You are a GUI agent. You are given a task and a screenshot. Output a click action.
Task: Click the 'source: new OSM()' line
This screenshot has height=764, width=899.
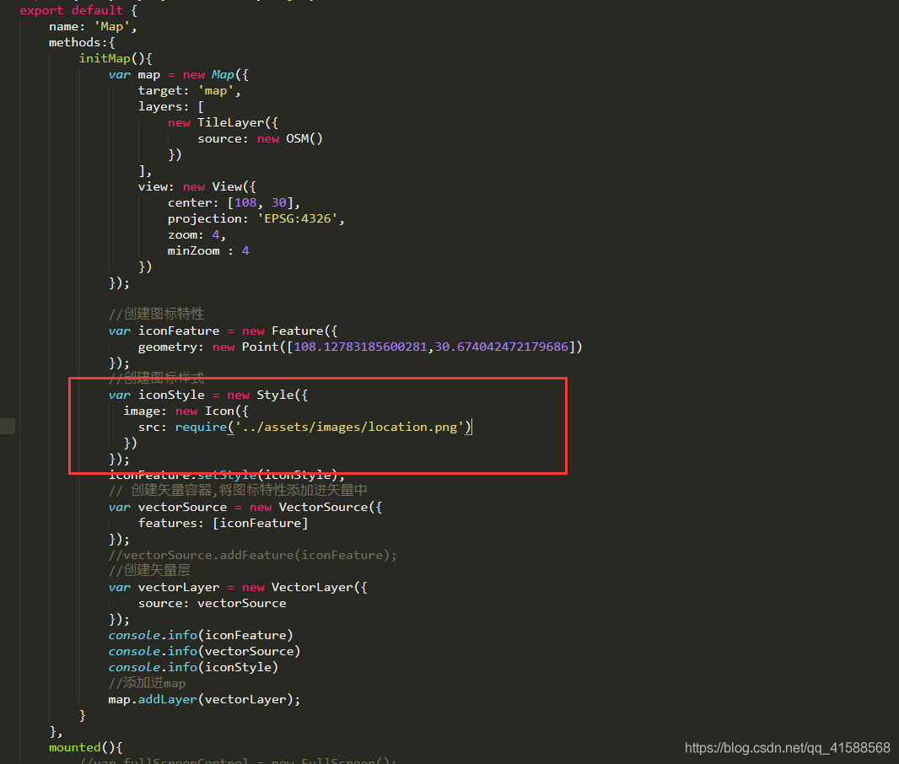coord(261,138)
